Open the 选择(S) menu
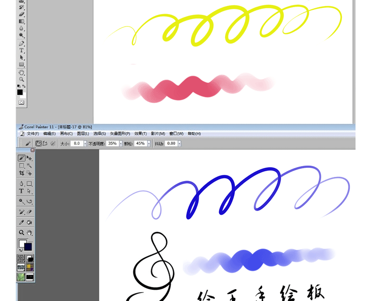The width and height of the screenshot is (372, 301). (99, 134)
